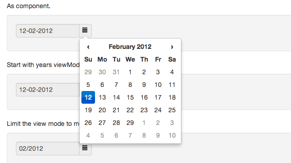Choose grayed-out January 30

tap(102, 72)
